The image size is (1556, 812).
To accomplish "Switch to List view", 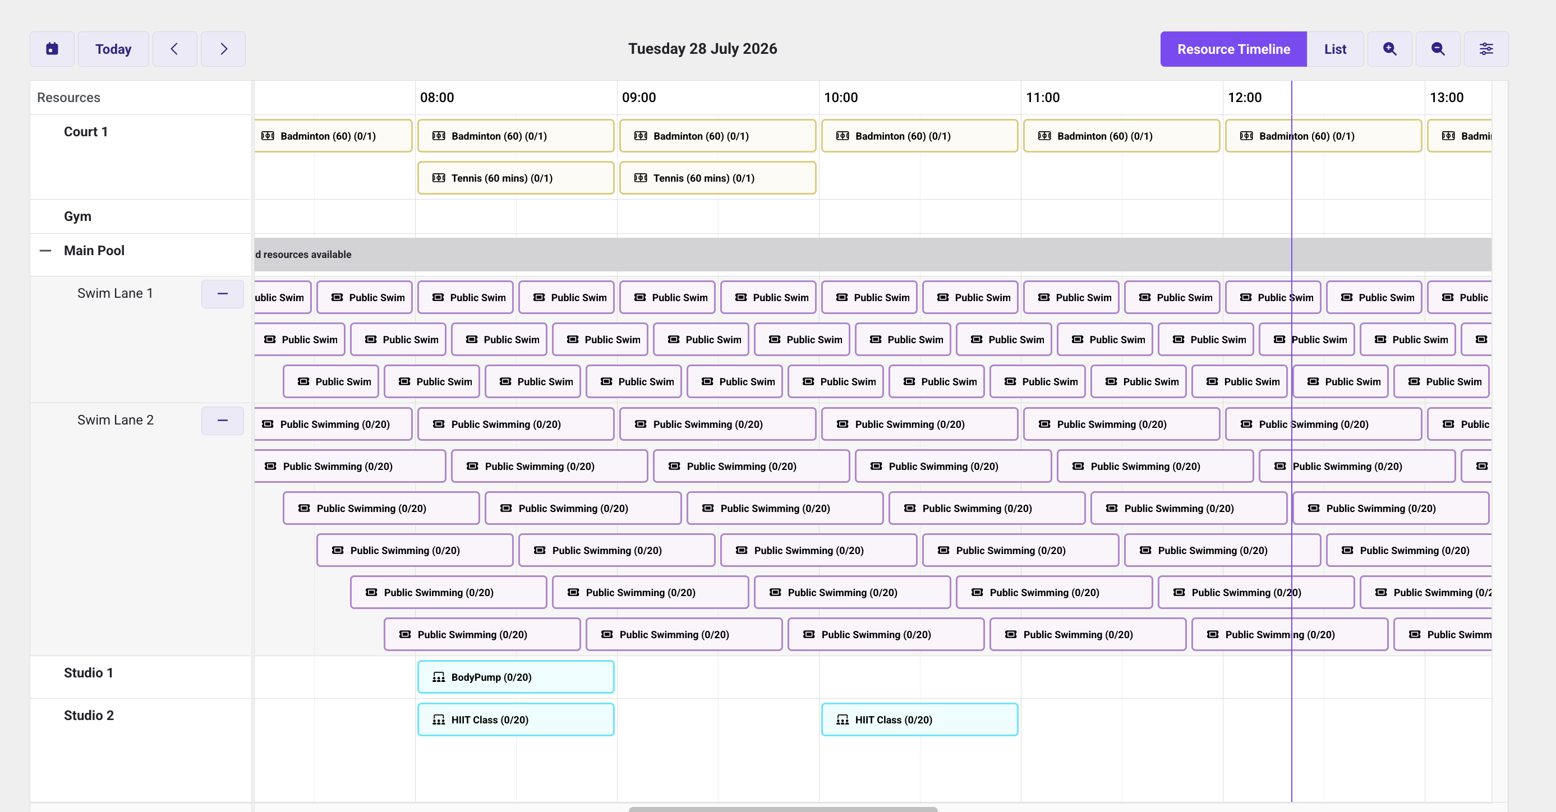I will 1336,49.
